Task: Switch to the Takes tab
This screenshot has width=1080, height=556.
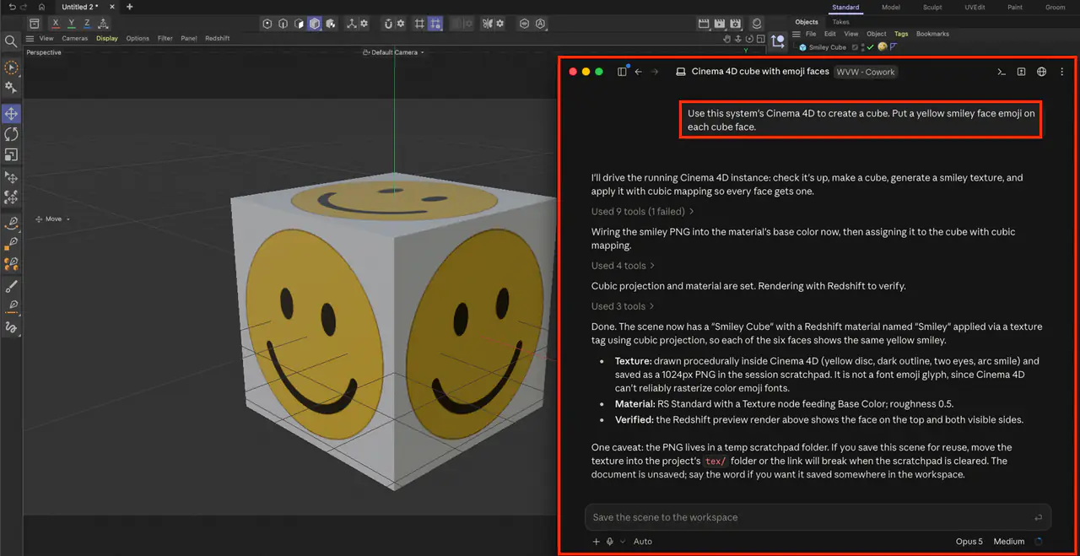Action: click(x=840, y=22)
